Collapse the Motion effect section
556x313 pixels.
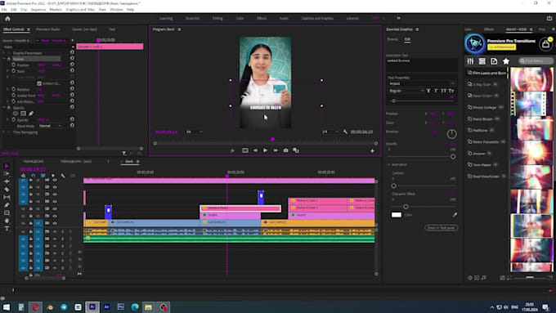tap(4, 59)
